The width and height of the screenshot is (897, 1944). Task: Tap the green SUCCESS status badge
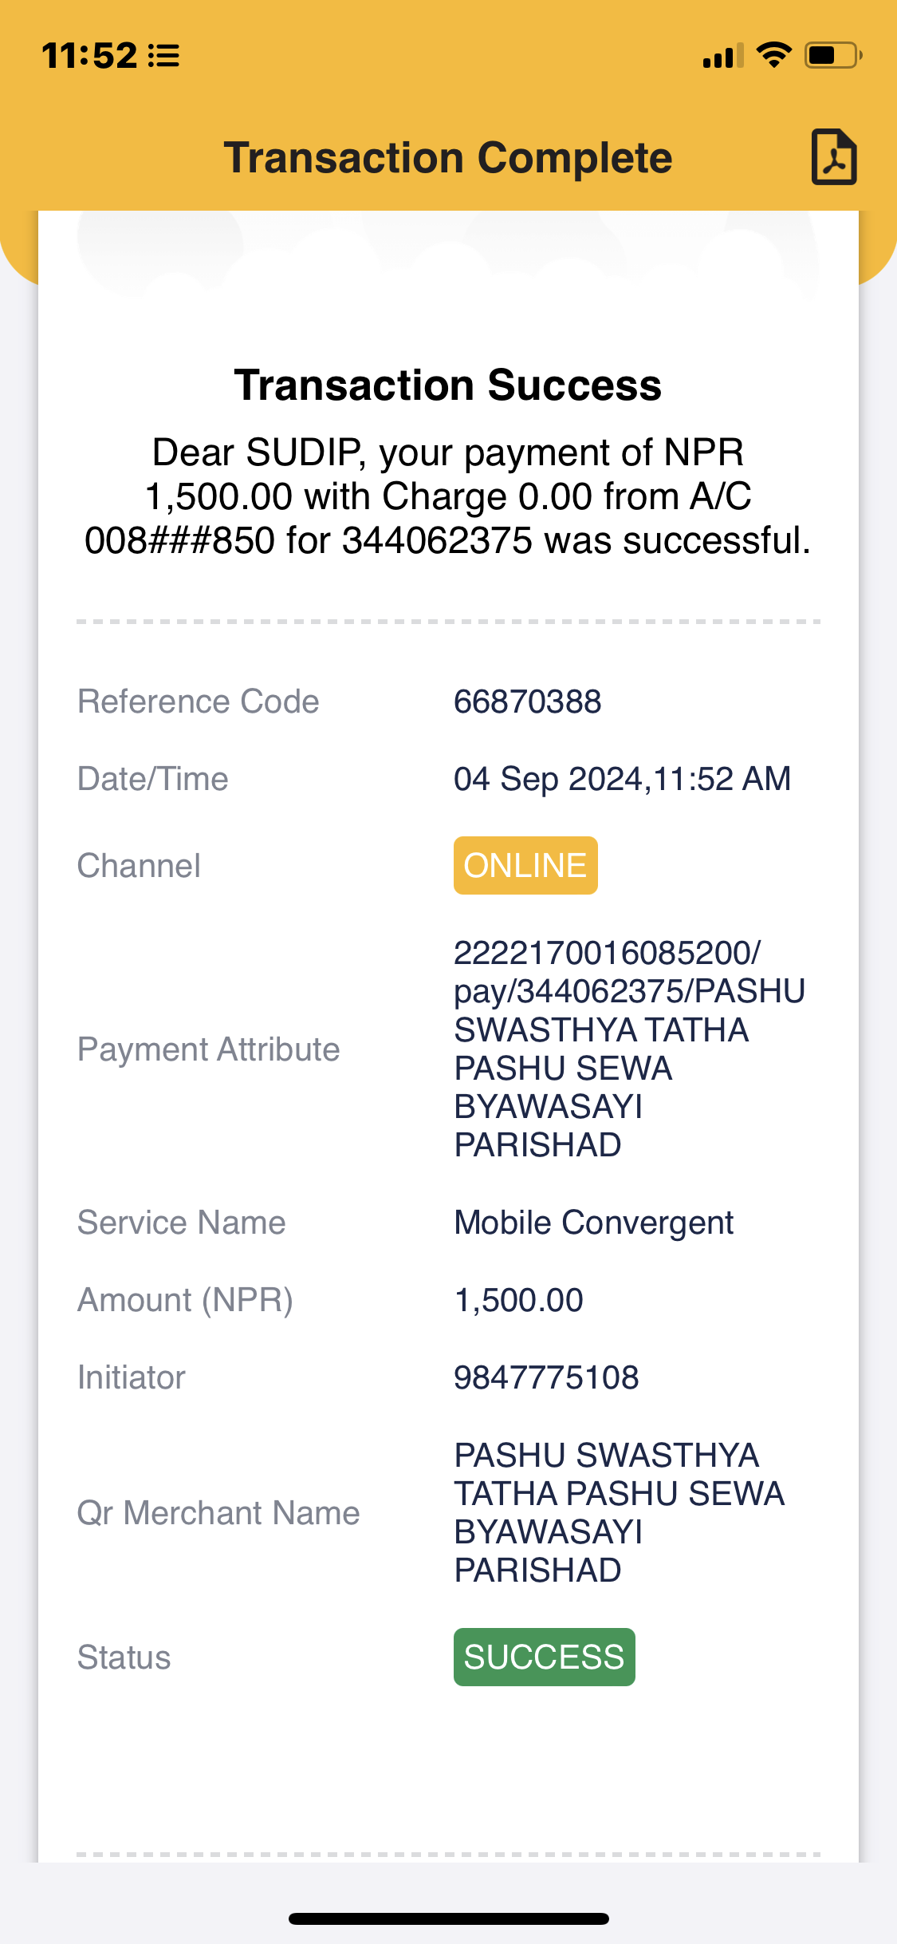point(545,1658)
